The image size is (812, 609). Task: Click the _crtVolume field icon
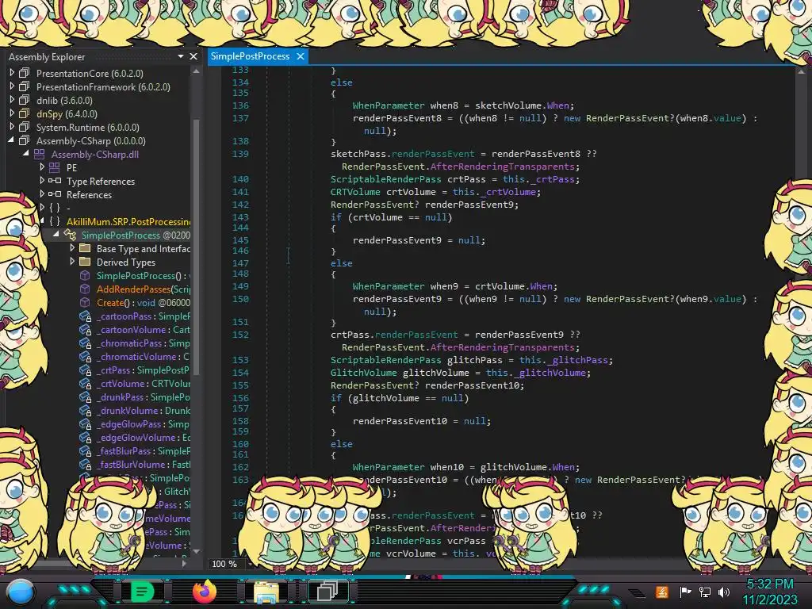pyautogui.click(x=86, y=383)
